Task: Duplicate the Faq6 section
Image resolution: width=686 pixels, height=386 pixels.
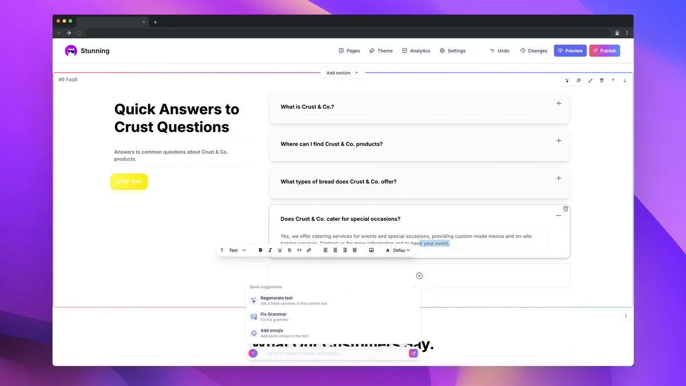Action: [x=579, y=81]
